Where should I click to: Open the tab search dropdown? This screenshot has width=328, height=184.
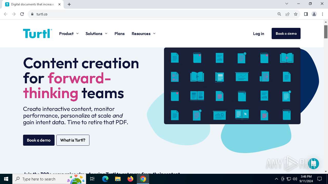[x=287, y=4]
